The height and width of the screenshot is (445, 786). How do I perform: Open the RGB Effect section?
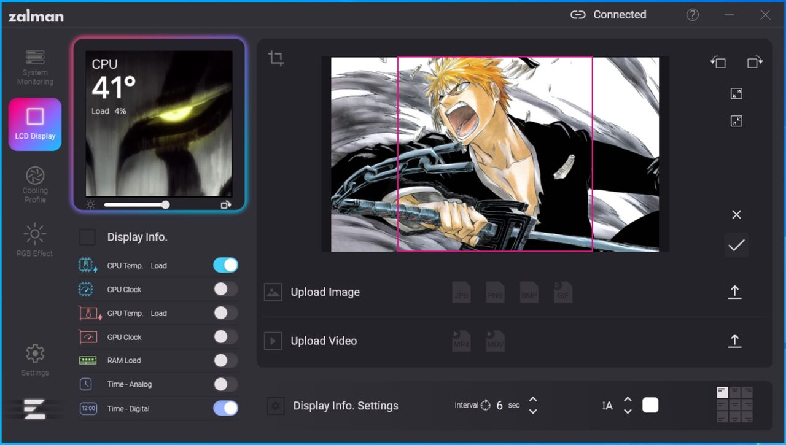pyautogui.click(x=35, y=240)
